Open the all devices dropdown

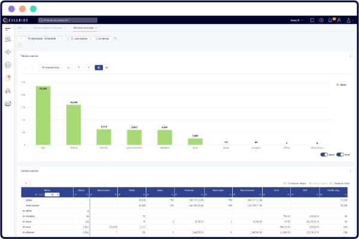point(102,39)
